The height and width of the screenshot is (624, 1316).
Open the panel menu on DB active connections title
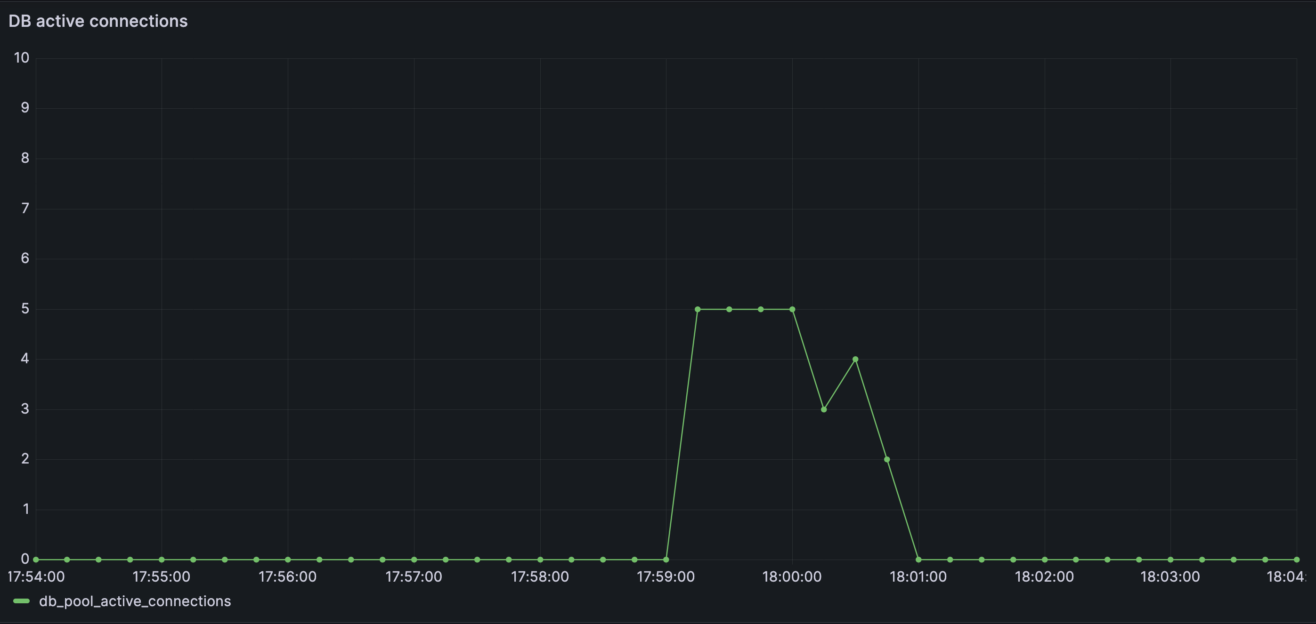[98, 21]
